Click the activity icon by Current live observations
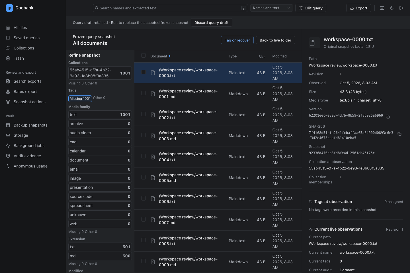Viewport: 410px width, 273px height. click(x=311, y=229)
